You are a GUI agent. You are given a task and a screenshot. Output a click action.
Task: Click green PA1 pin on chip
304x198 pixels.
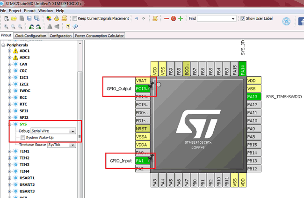coord(143,161)
